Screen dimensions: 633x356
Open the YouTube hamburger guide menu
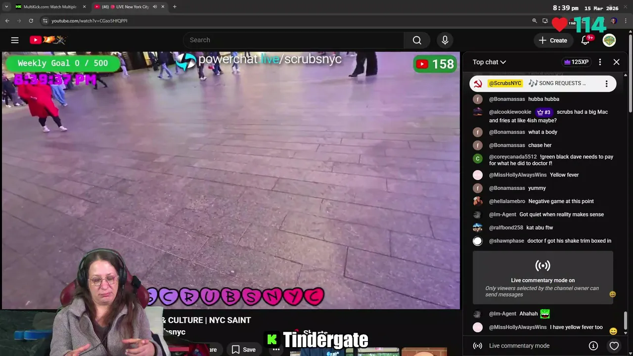point(15,40)
